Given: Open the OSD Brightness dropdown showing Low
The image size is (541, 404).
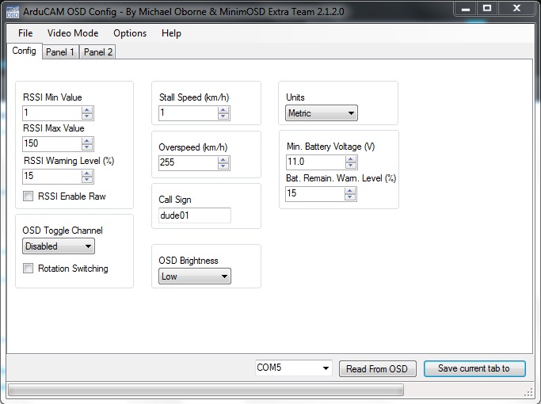Looking at the screenshot, I should 195,276.
